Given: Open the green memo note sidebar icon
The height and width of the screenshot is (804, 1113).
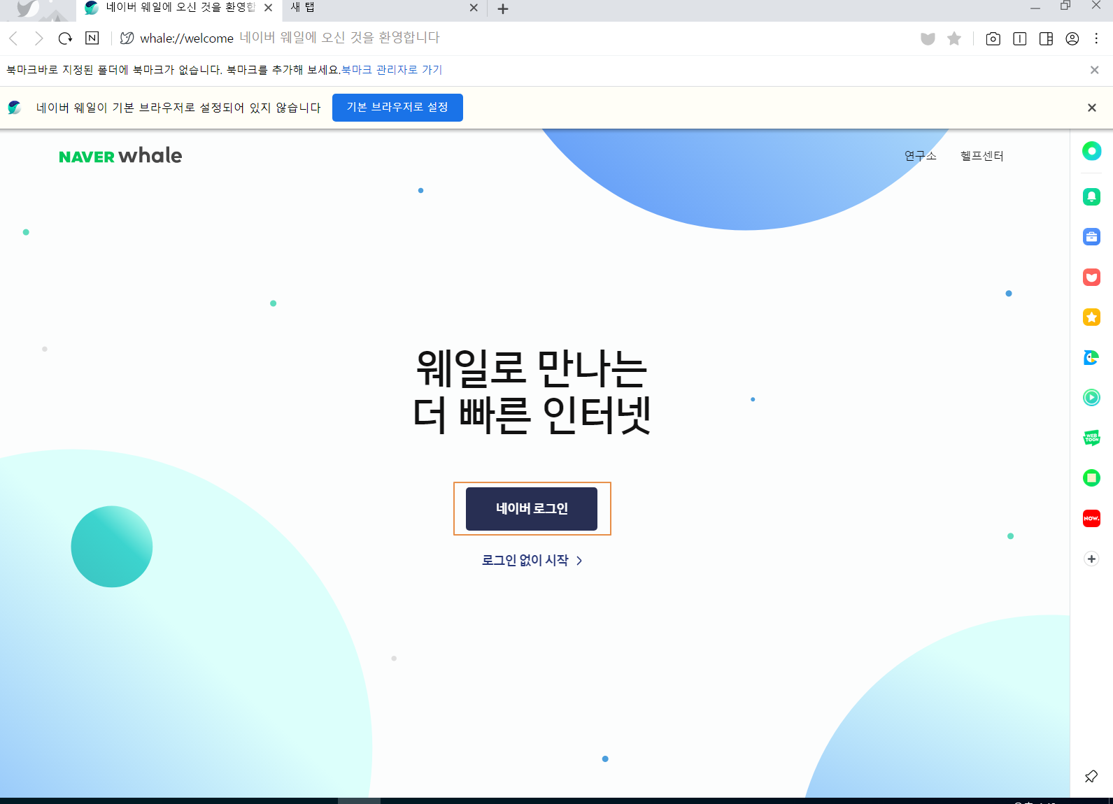Looking at the screenshot, I should coord(1091,478).
